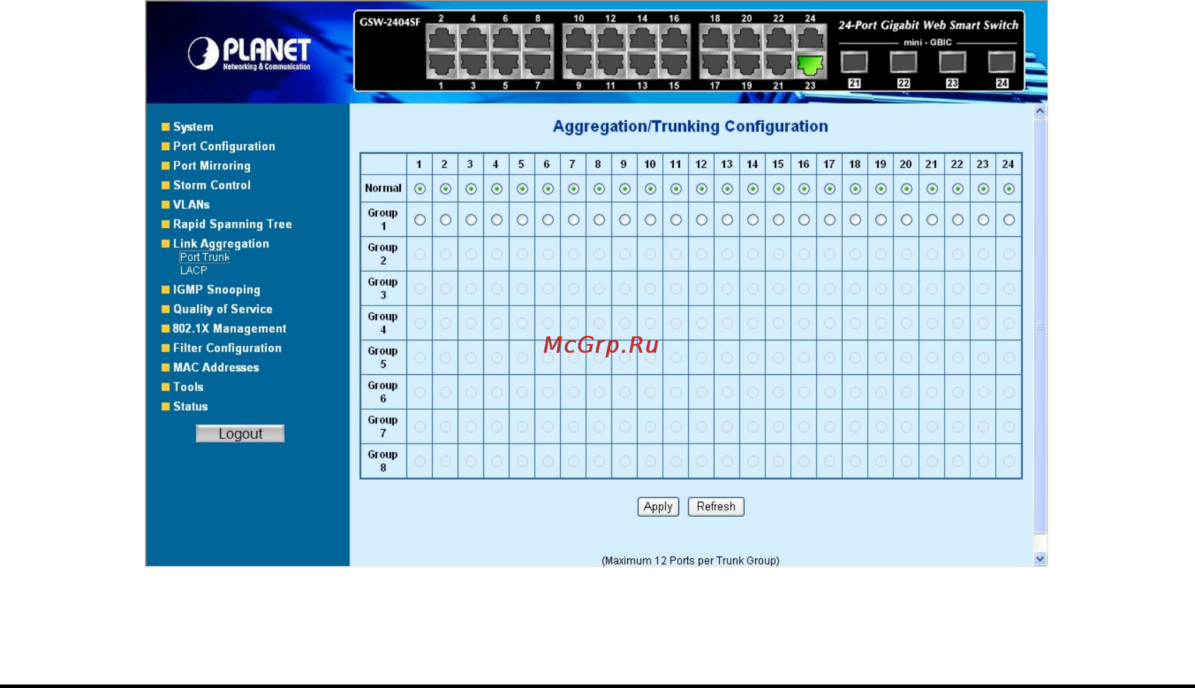Click scrollbar down arrow
This screenshot has width=1195, height=688.
[1040, 559]
